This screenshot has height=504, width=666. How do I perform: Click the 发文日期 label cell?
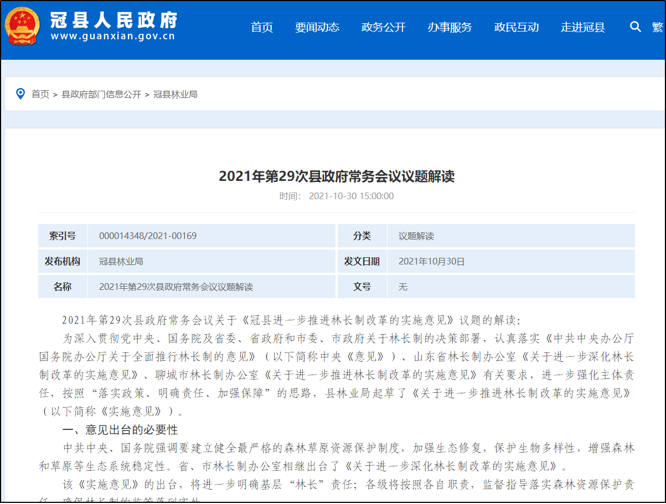coord(362,261)
